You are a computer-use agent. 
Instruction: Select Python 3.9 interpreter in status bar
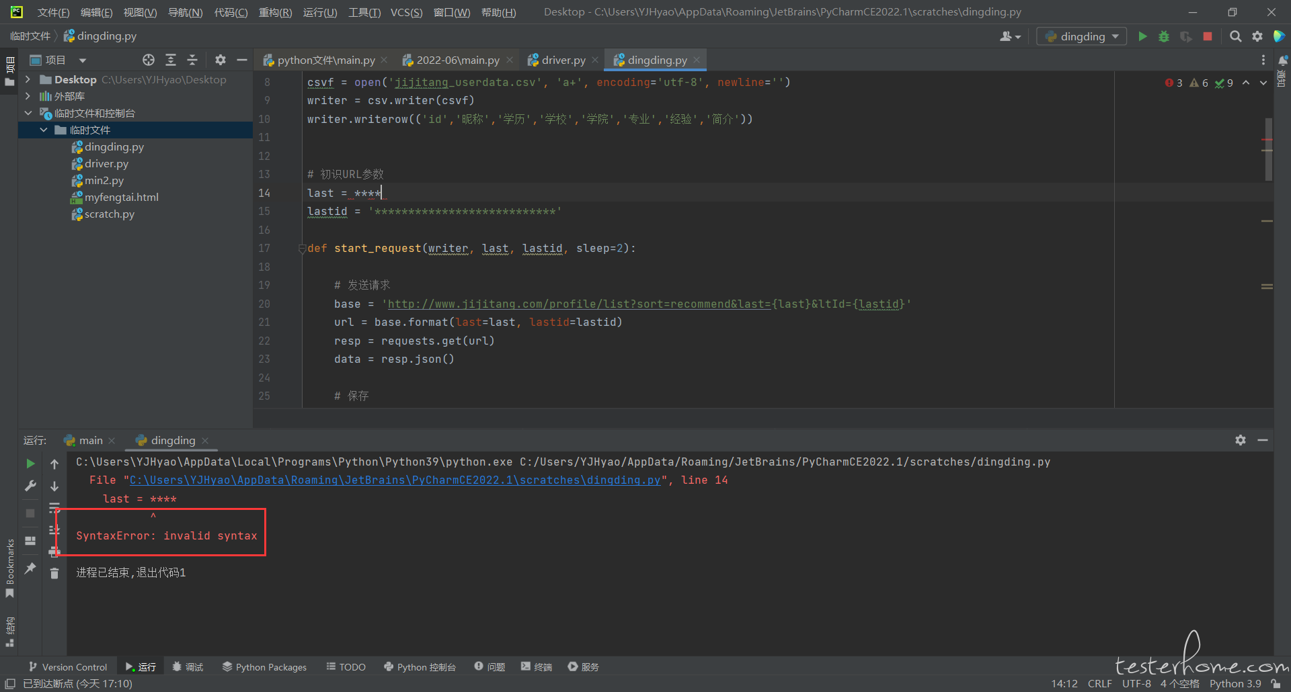pyautogui.click(x=1235, y=683)
